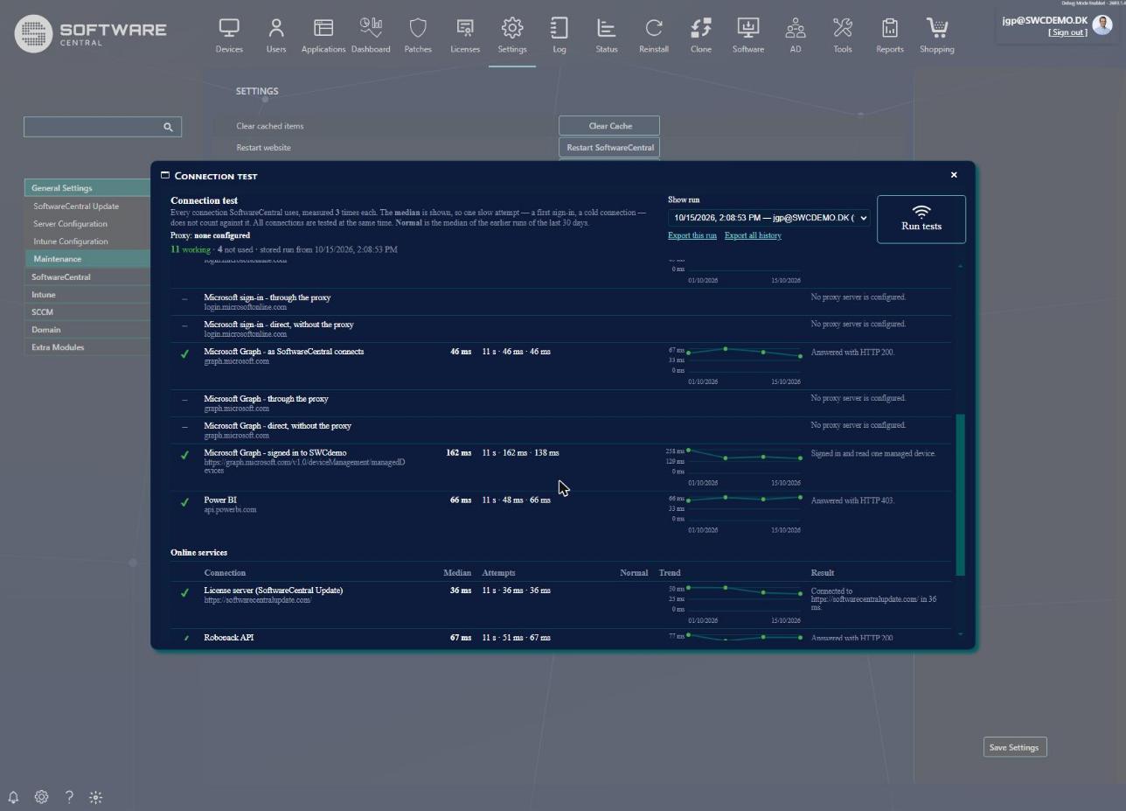The width and height of the screenshot is (1126, 811).
Task: Open the AD section
Action: pyautogui.click(x=796, y=36)
